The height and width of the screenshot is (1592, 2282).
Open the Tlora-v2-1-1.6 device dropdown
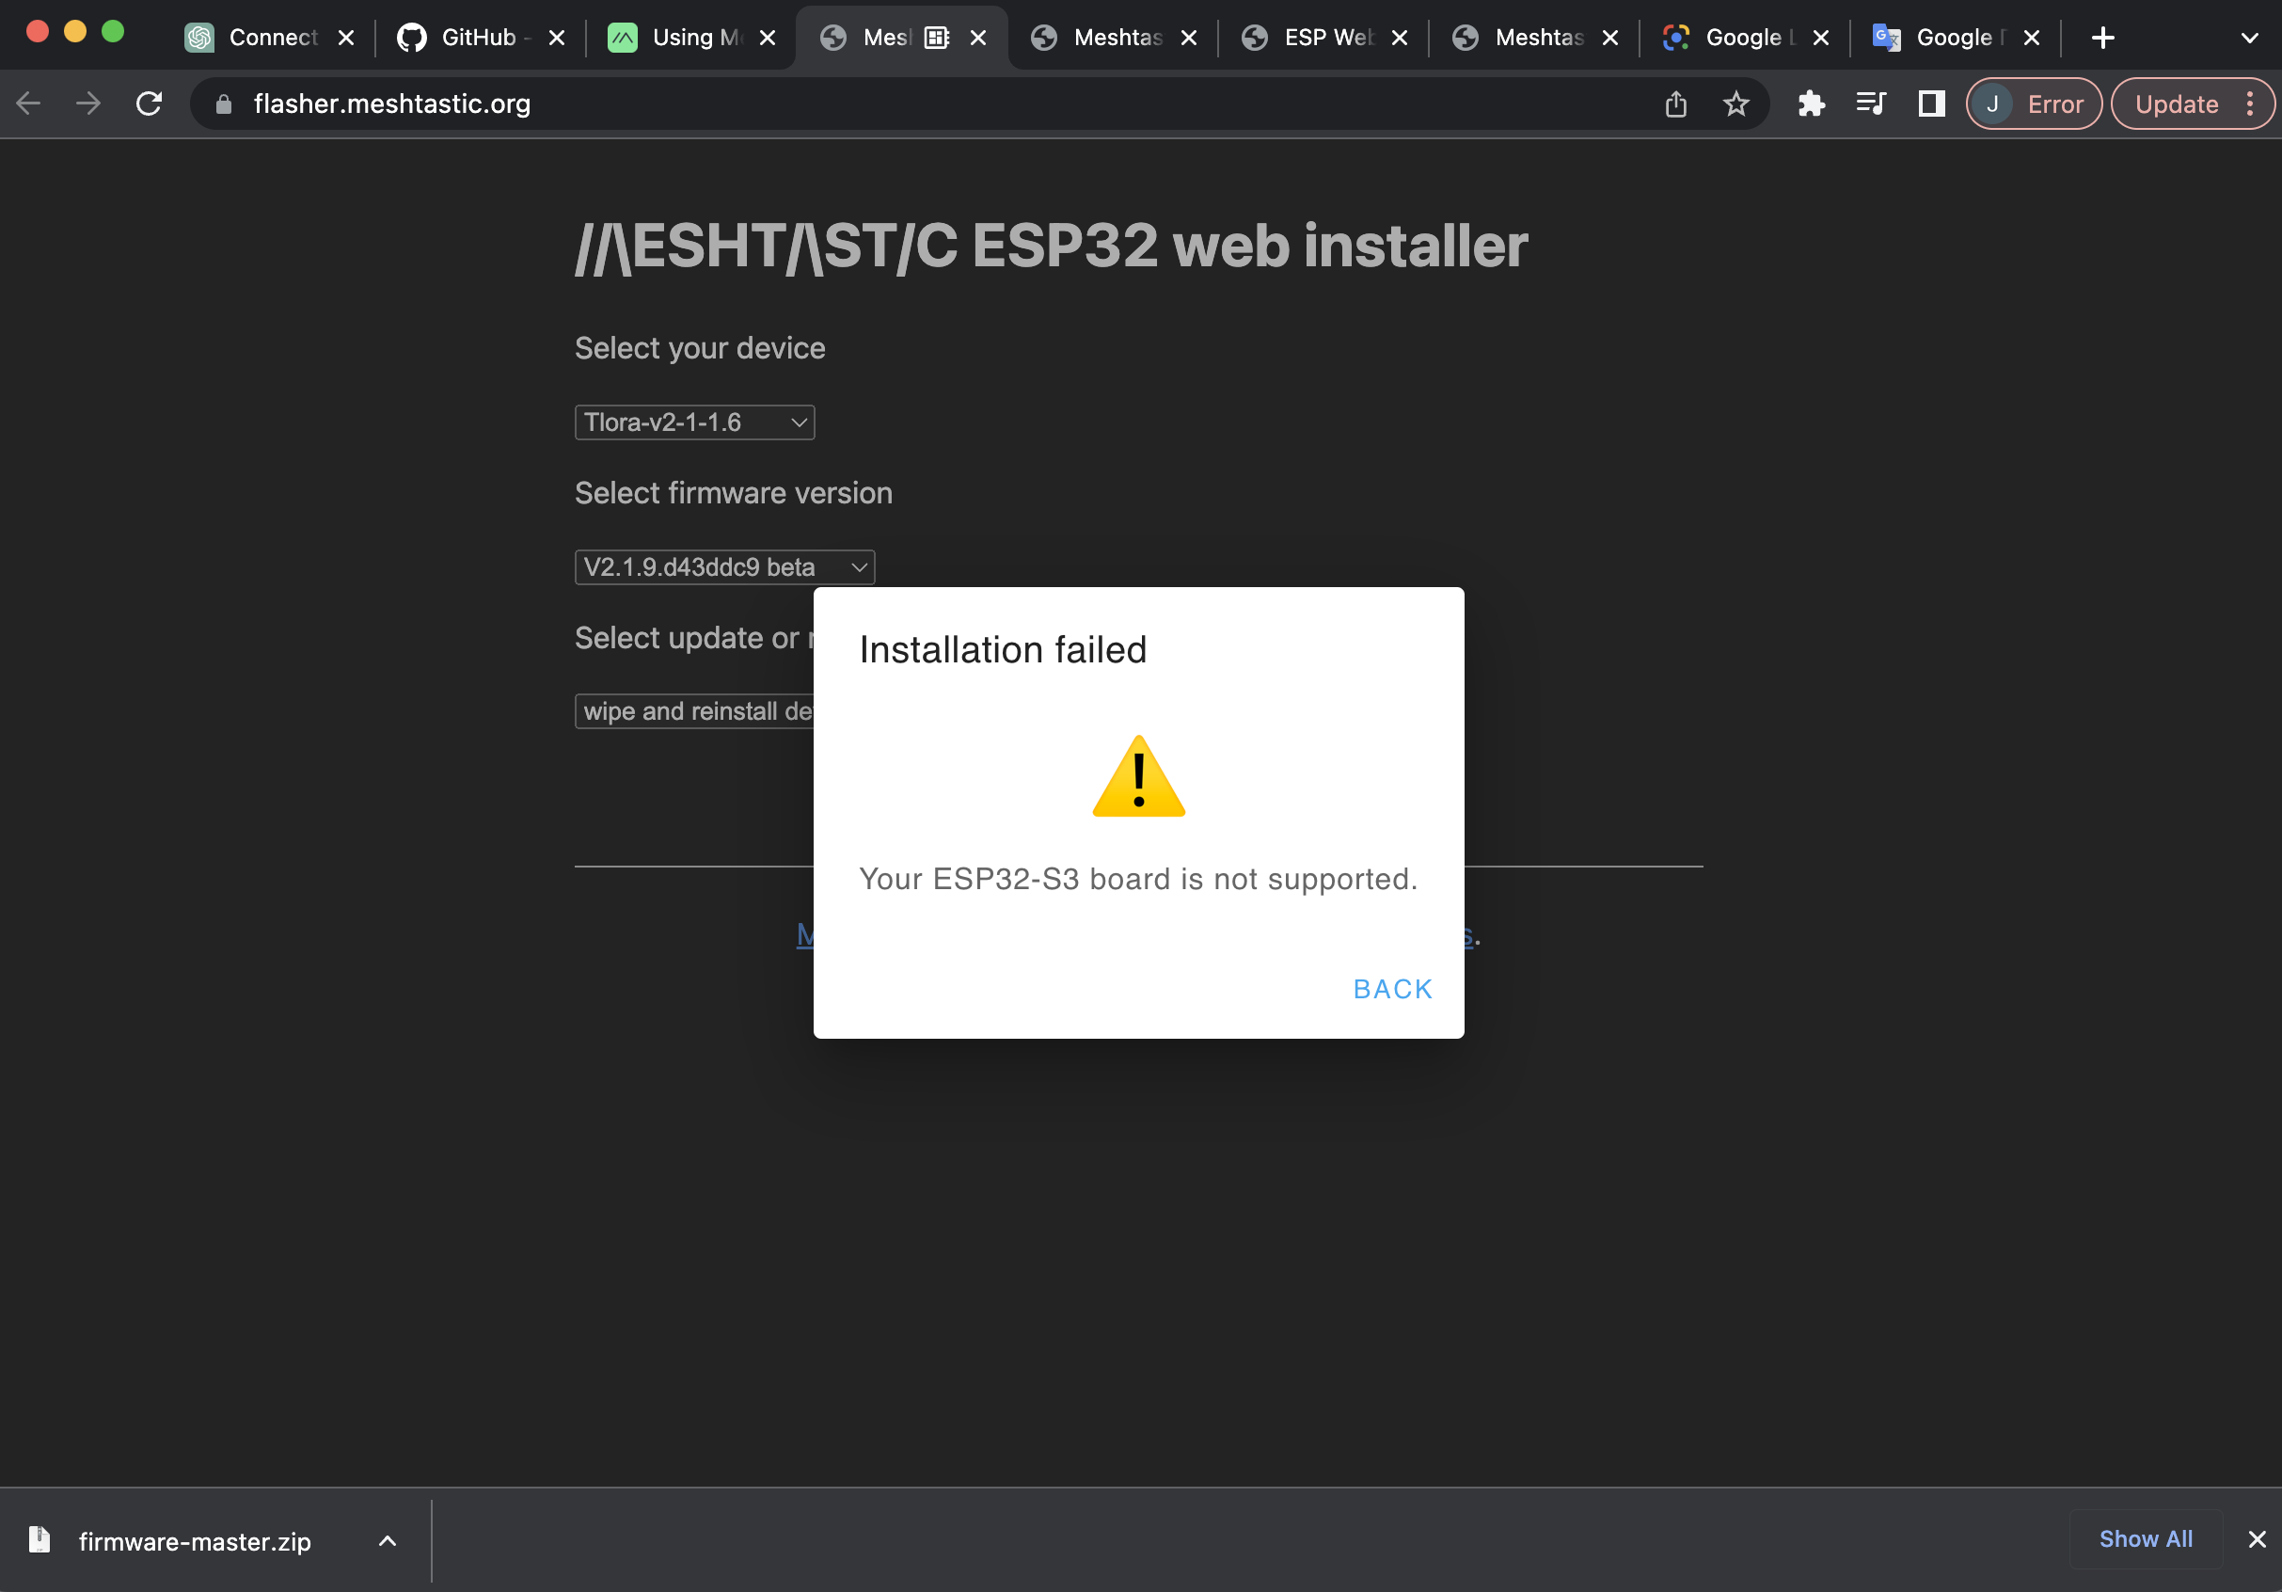[x=694, y=422]
